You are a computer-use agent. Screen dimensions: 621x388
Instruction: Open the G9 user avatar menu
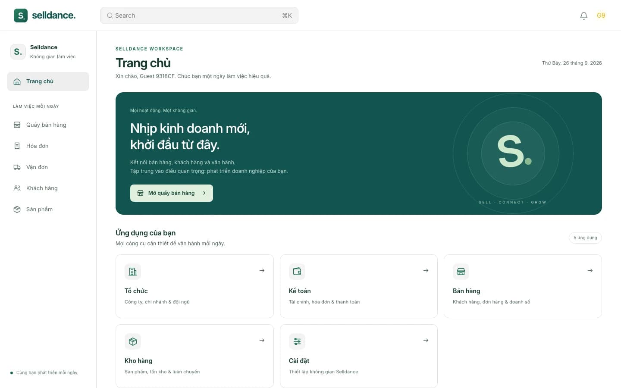tap(601, 16)
